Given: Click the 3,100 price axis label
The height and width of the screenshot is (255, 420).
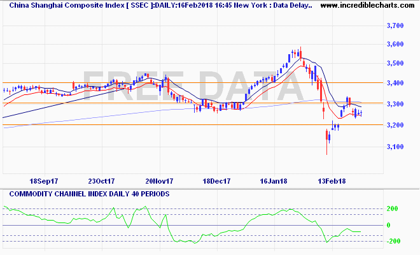Looking at the screenshot, I should click(395, 147).
